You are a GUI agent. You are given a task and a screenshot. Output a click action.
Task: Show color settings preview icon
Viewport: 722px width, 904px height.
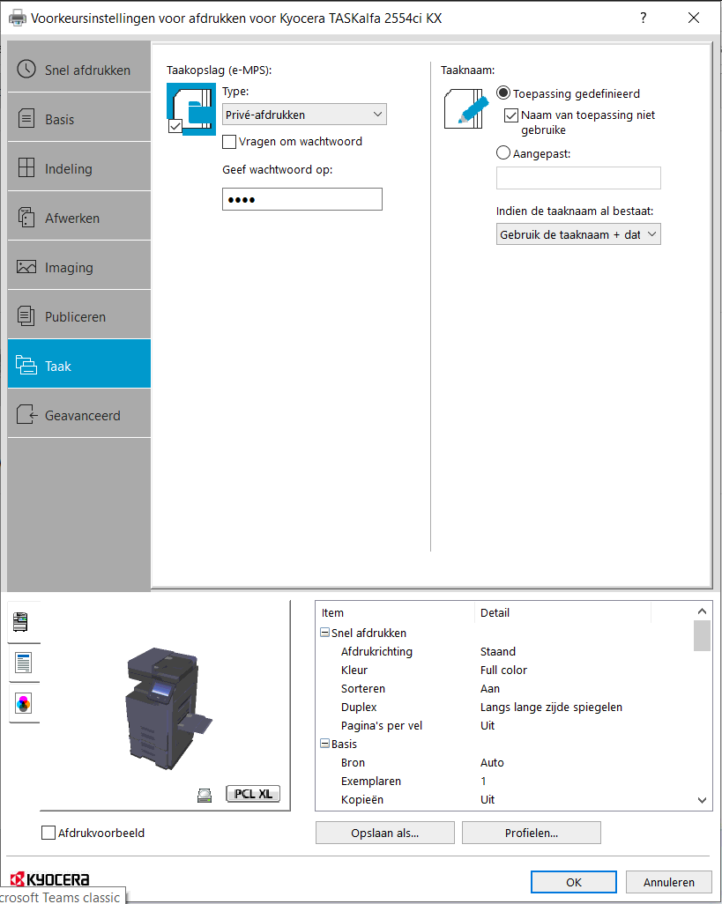pos(23,704)
